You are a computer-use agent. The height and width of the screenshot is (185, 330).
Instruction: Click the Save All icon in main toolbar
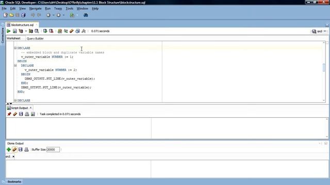pyautogui.click(x=23, y=15)
